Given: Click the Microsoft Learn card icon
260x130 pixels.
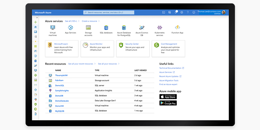Looking at the screenshot, I should point(50,45).
